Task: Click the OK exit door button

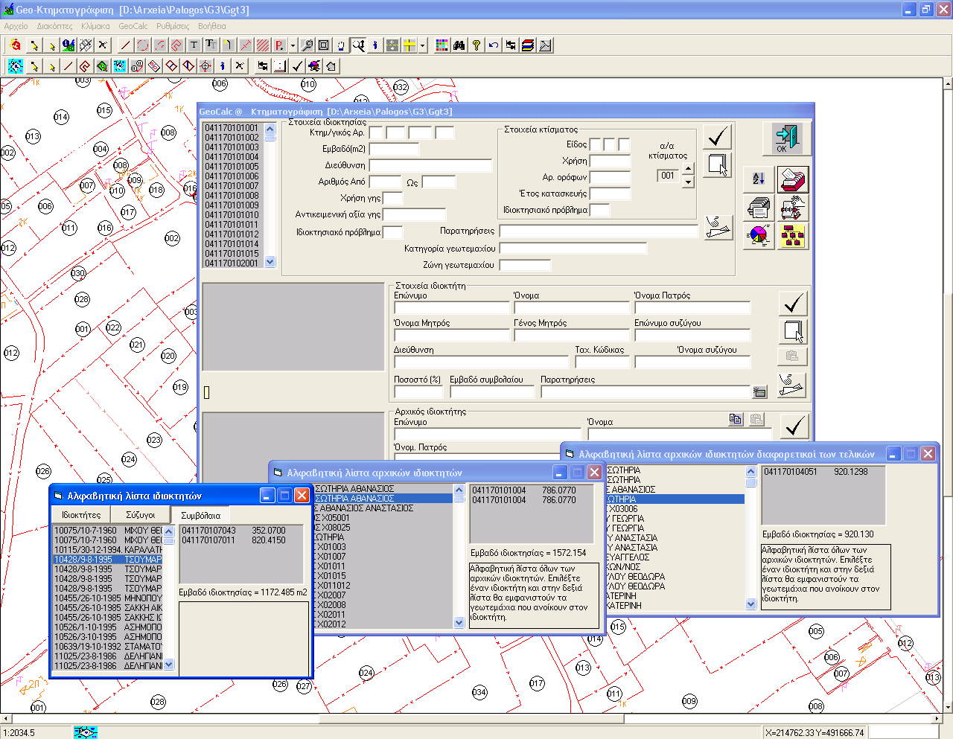Action: (786, 138)
